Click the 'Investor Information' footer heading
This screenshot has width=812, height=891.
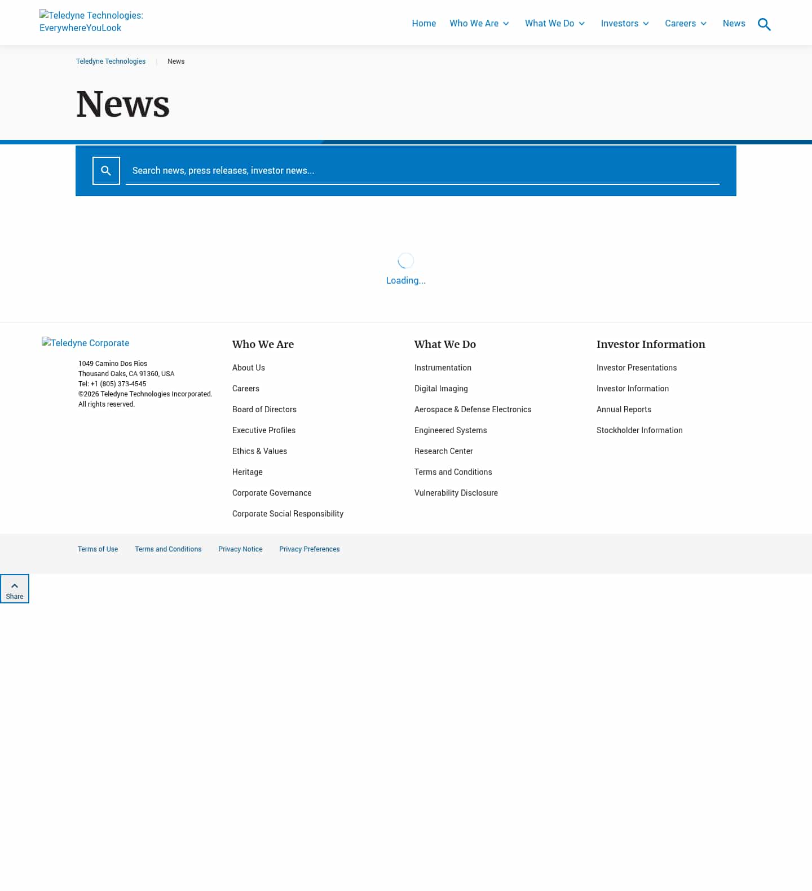tap(651, 344)
